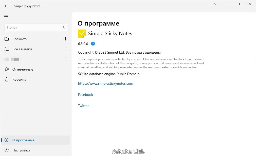This screenshot has height=156, width=256.
Task: Click the Все заметки checklist icon
Action: click(7, 49)
